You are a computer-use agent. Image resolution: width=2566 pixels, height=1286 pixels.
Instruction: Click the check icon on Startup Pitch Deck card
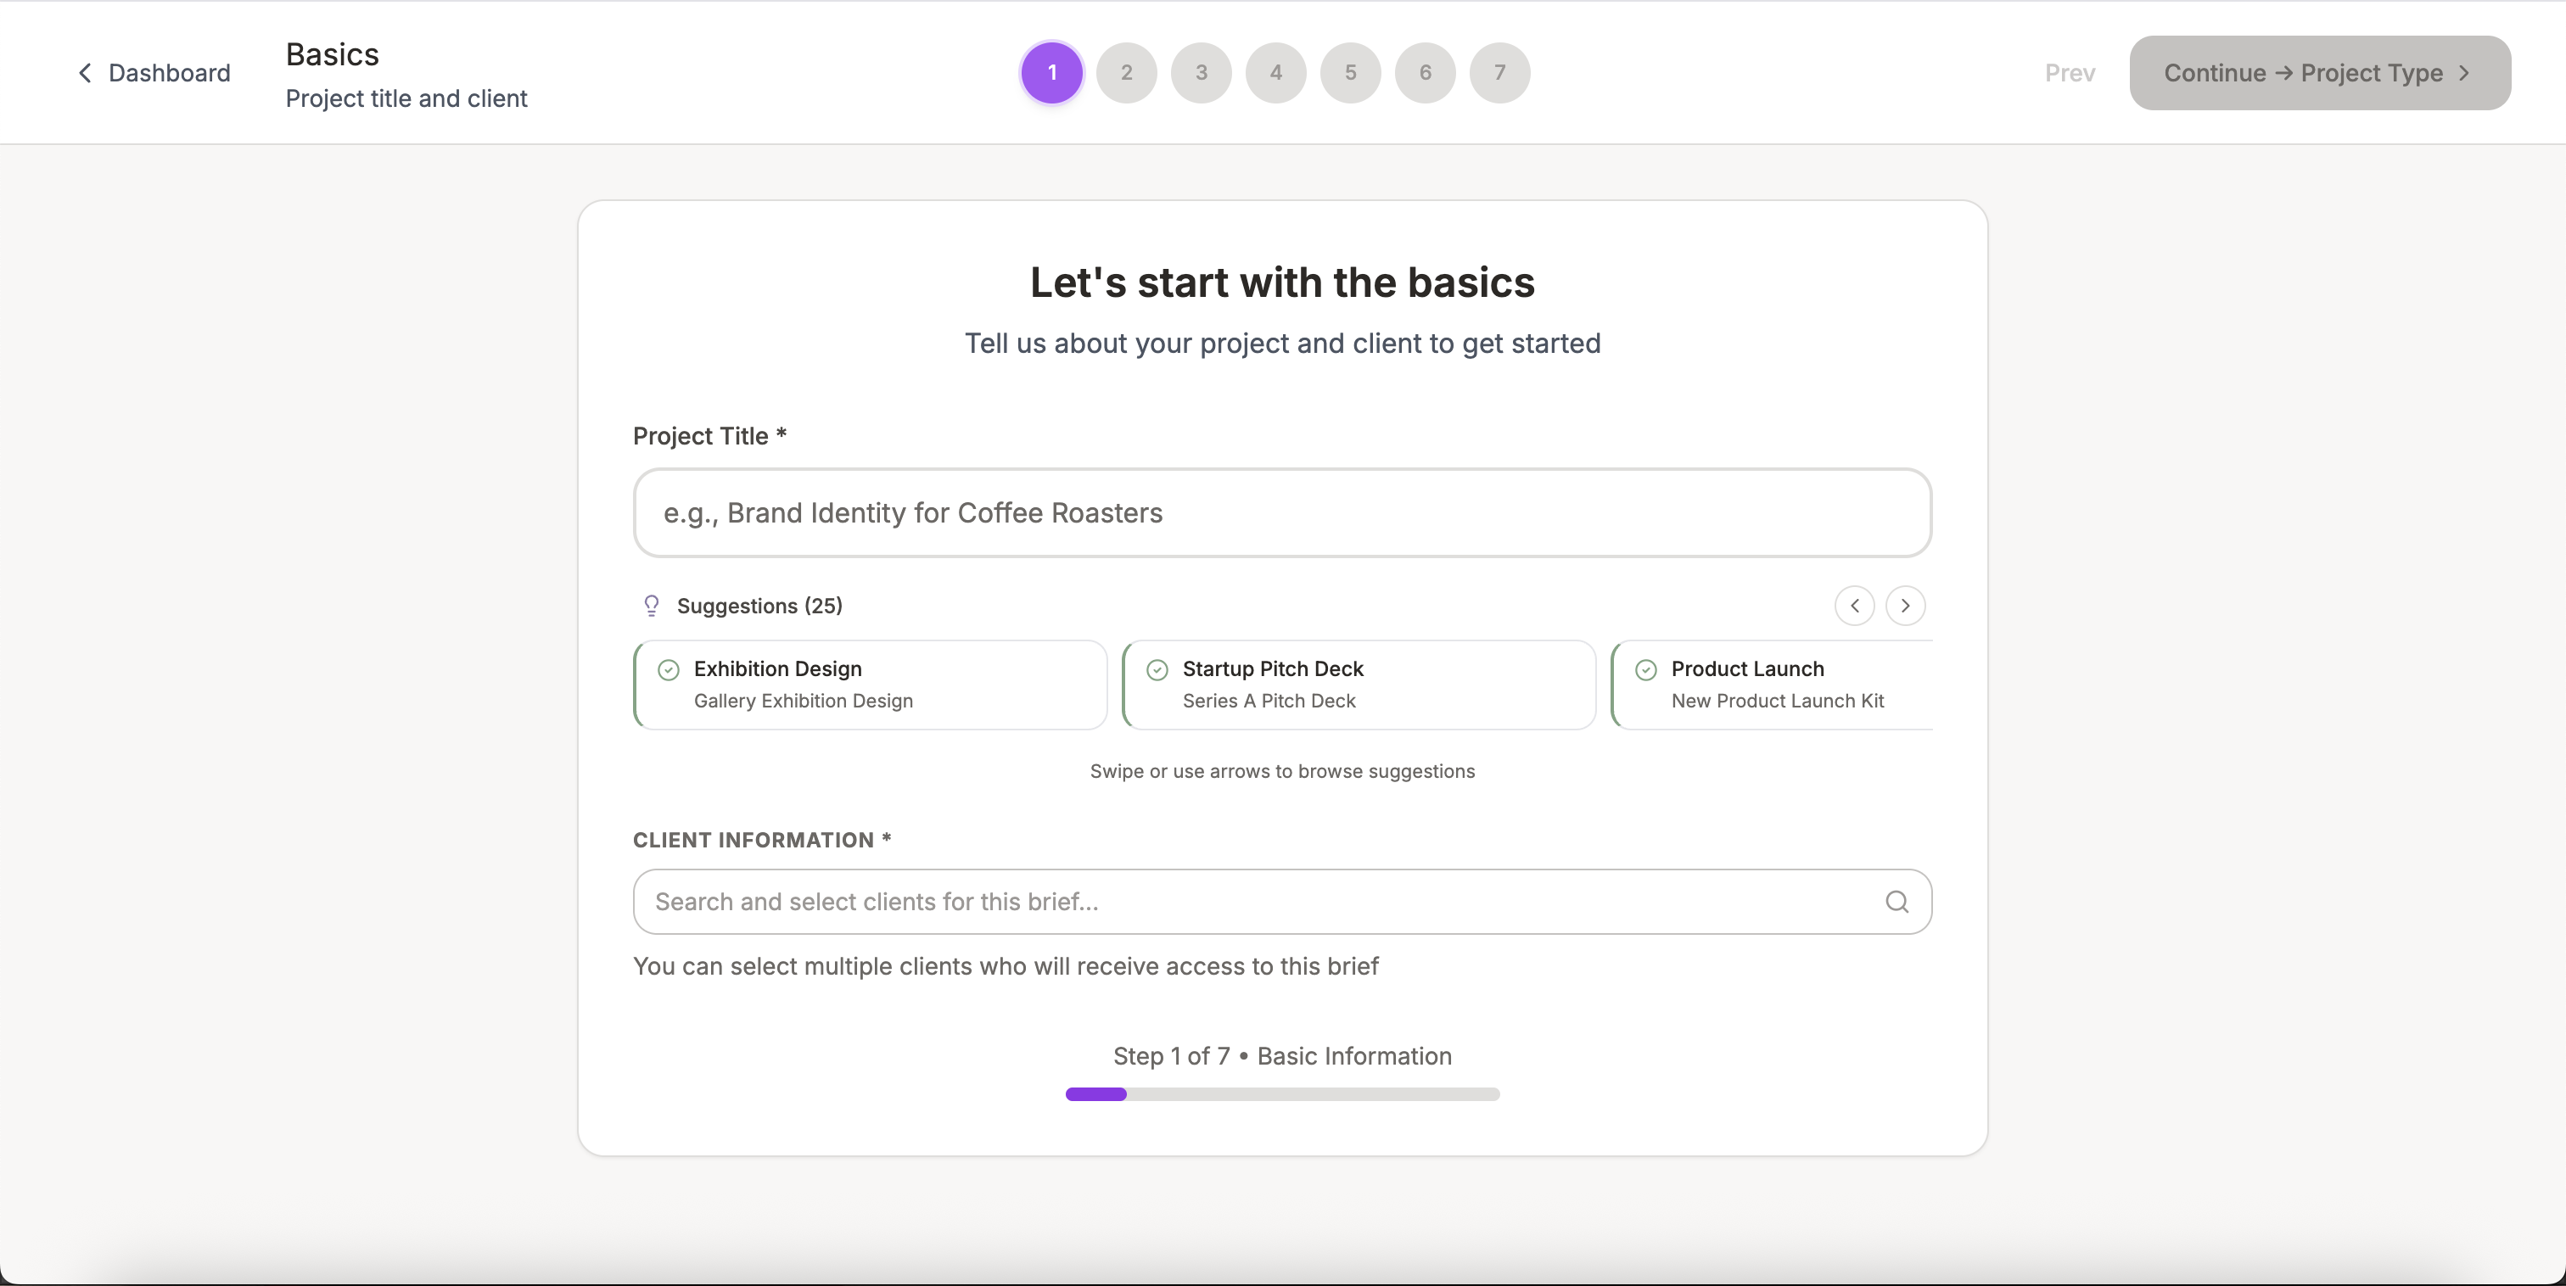tap(1157, 669)
